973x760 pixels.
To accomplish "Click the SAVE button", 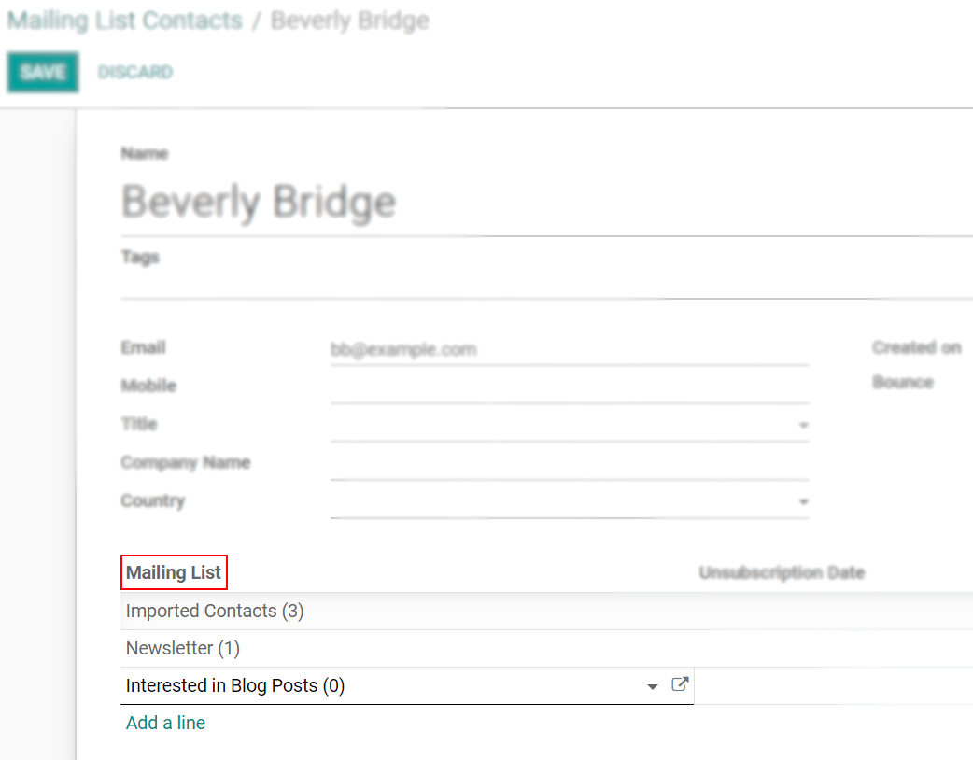I will click(42, 72).
